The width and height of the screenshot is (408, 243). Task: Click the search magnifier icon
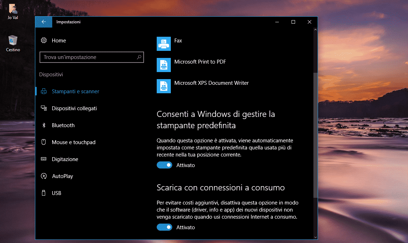click(139, 57)
